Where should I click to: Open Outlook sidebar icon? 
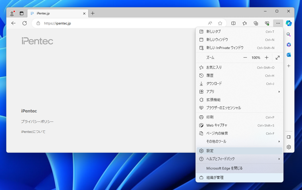[288, 55]
